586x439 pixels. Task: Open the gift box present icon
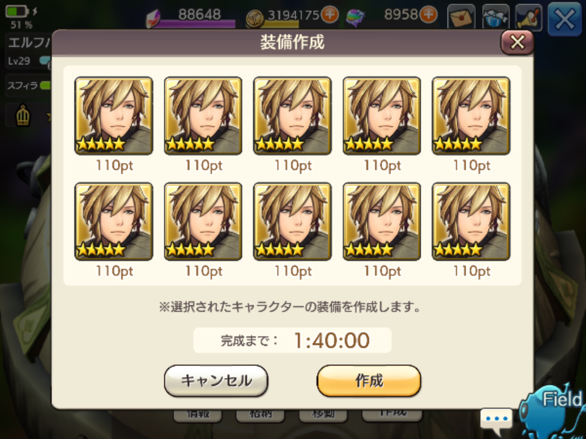pyautogui.click(x=496, y=18)
